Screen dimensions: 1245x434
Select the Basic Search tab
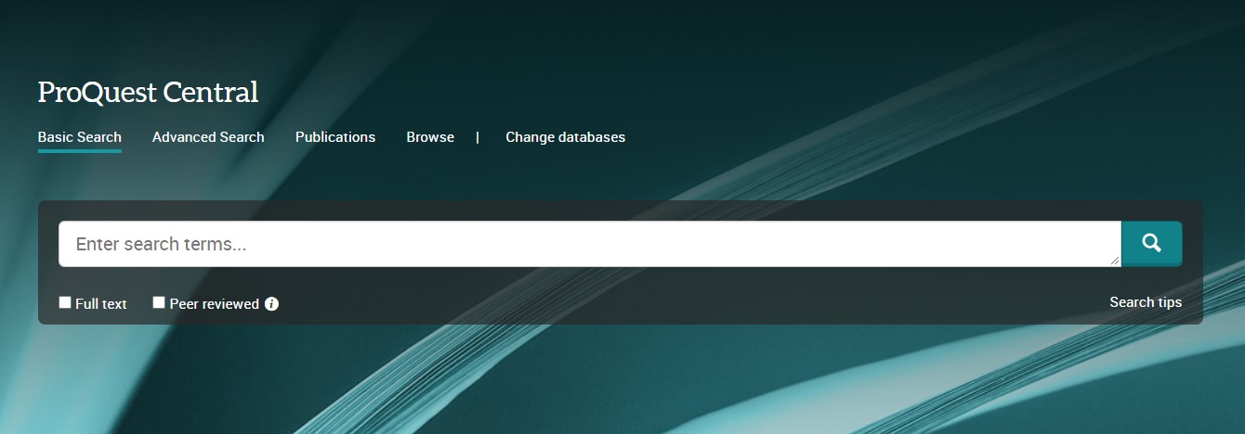click(80, 137)
